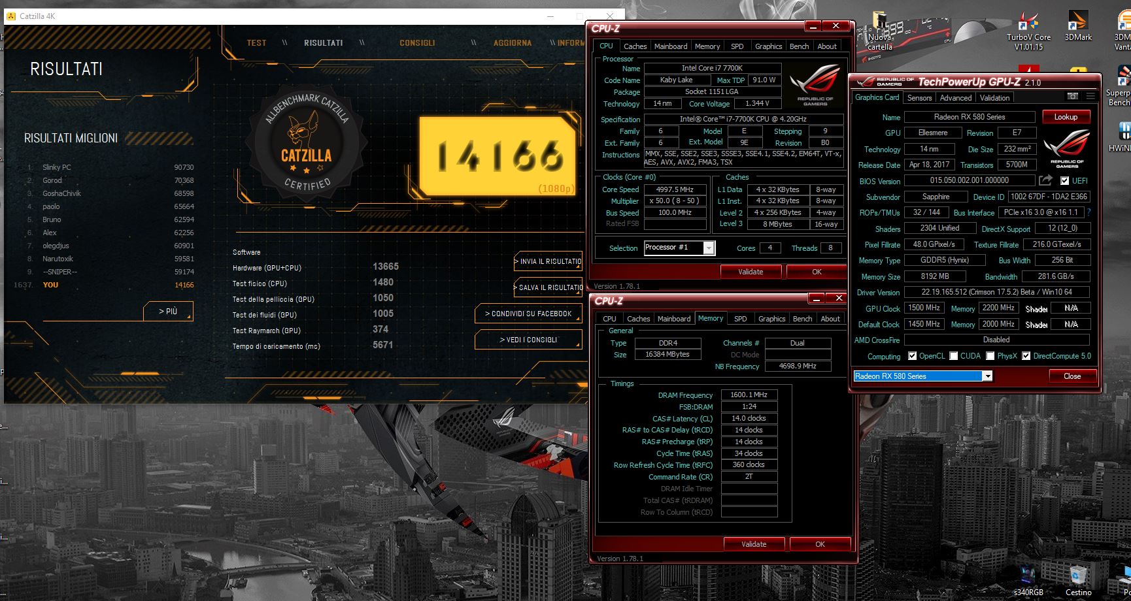Open the CONSIGLI section in Catzilla

click(x=417, y=43)
